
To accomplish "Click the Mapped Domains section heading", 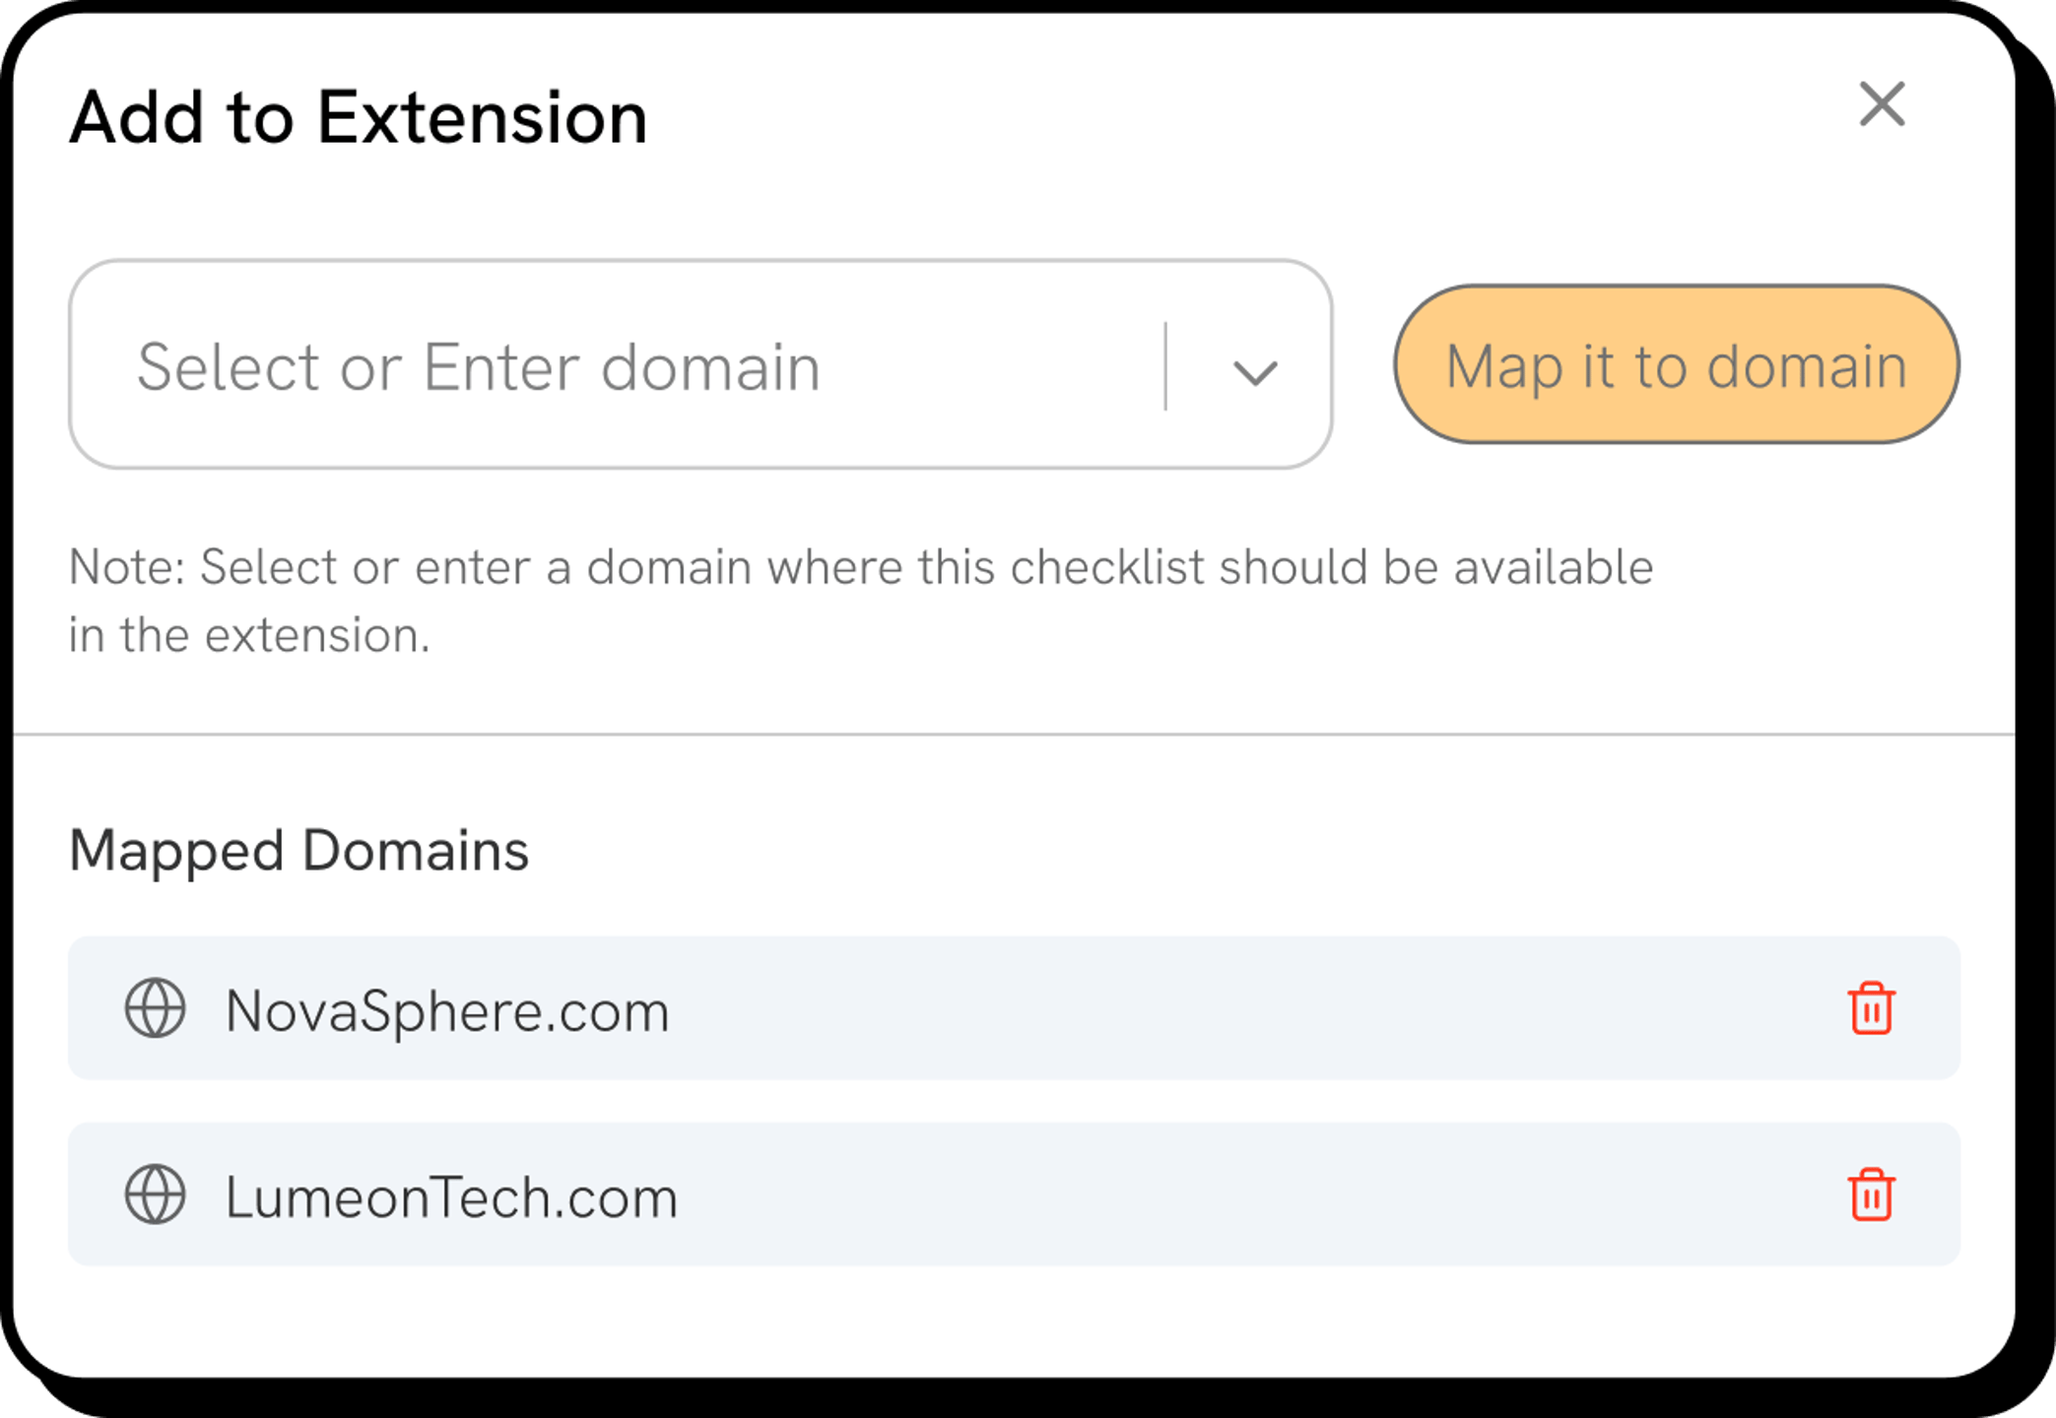I will (x=298, y=851).
